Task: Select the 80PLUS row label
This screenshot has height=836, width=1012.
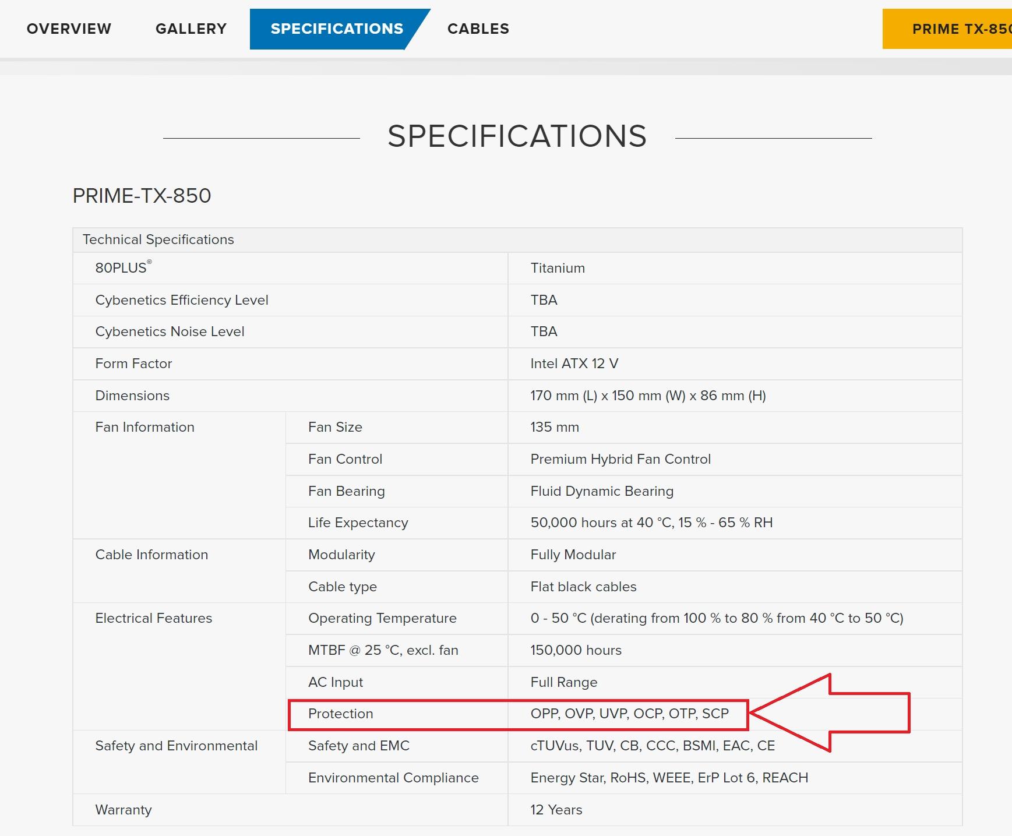Action: point(124,267)
